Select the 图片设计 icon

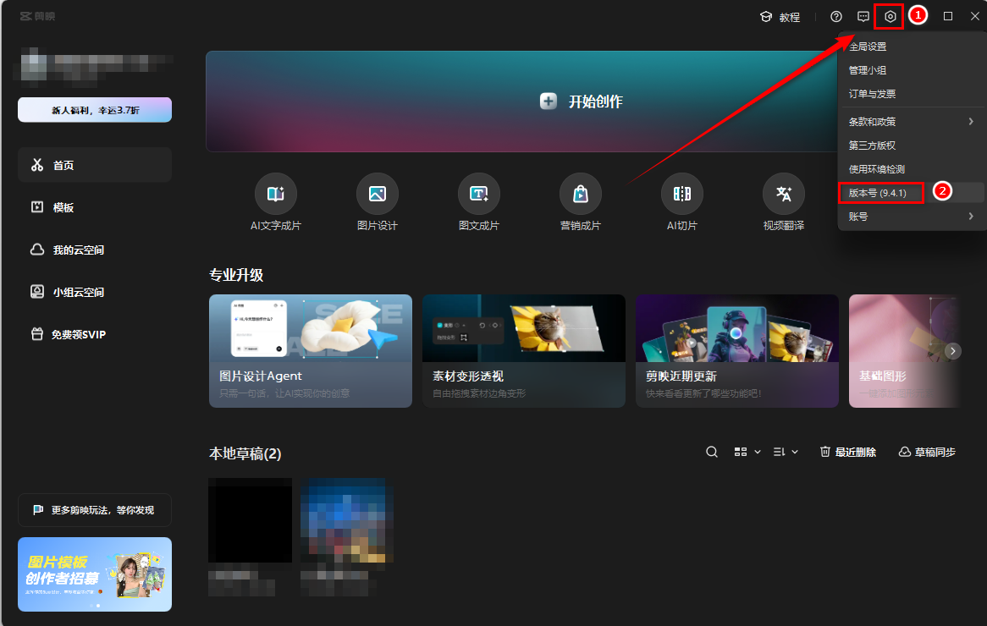377,193
